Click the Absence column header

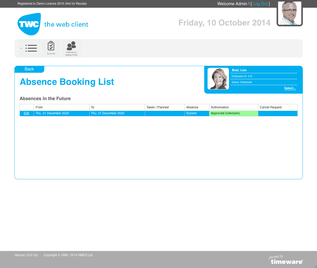point(197,107)
